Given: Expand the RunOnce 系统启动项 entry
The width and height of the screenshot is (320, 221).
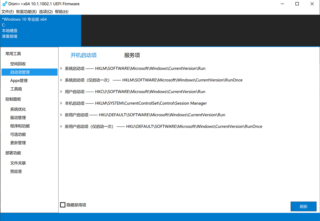Looking at the screenshot, I should (x=61, y=80).
